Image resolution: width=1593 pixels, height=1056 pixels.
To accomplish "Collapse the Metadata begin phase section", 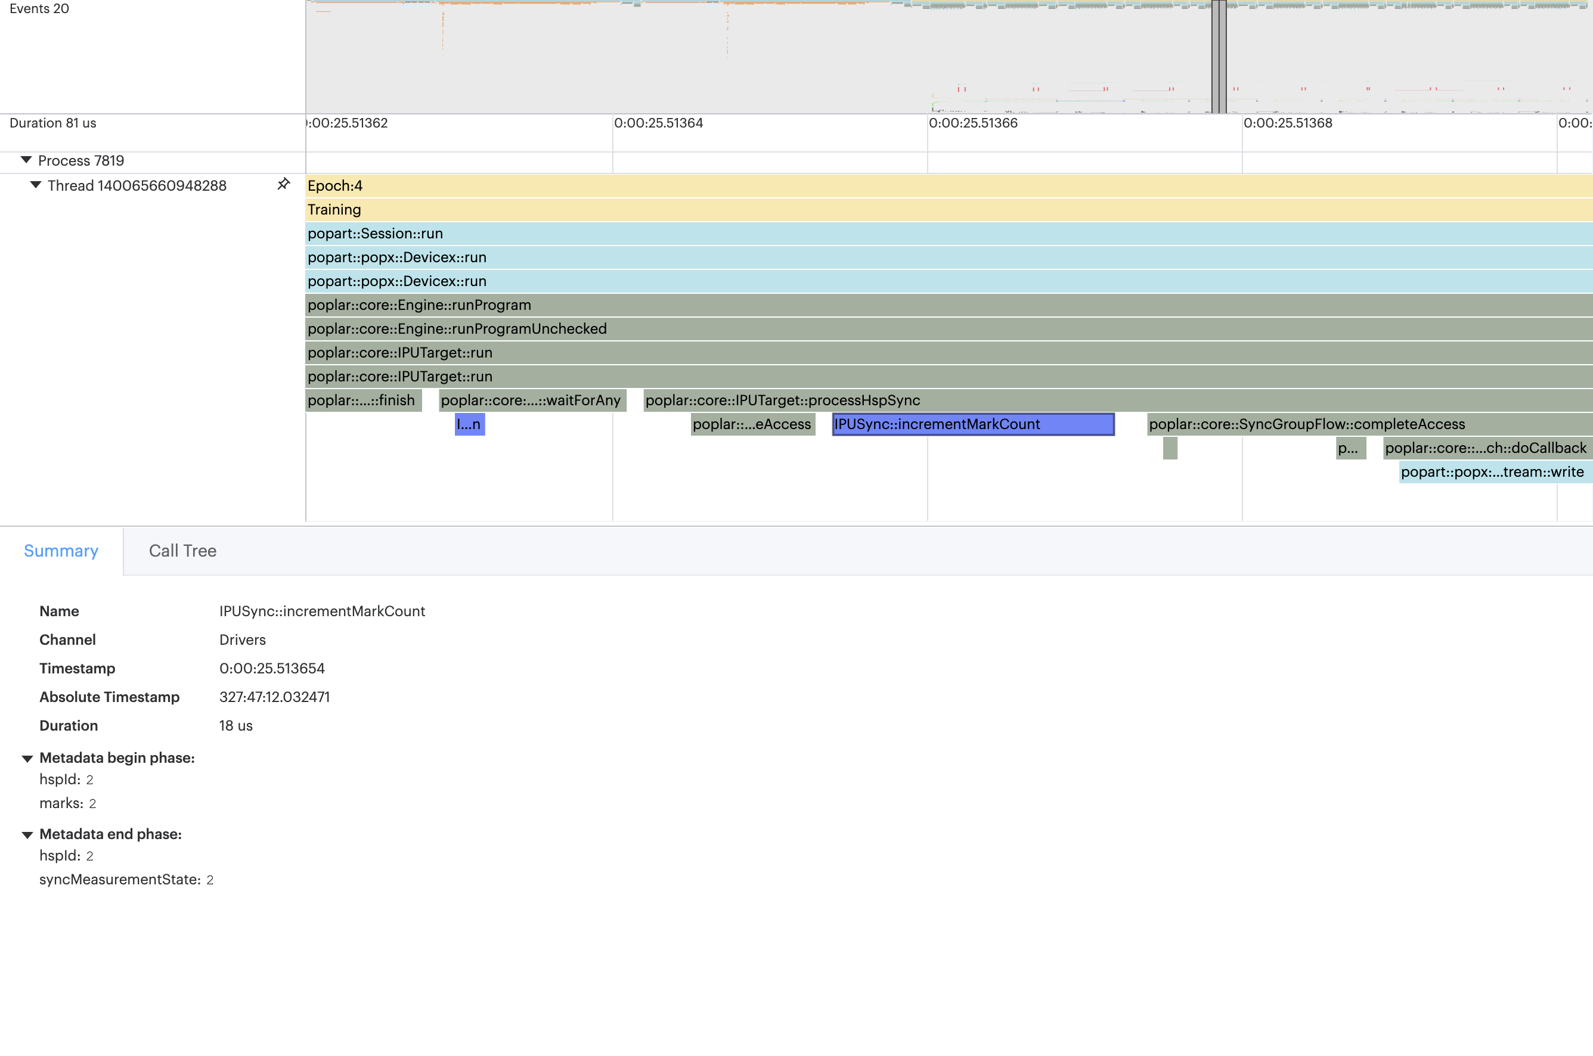I will pos(27,757).
